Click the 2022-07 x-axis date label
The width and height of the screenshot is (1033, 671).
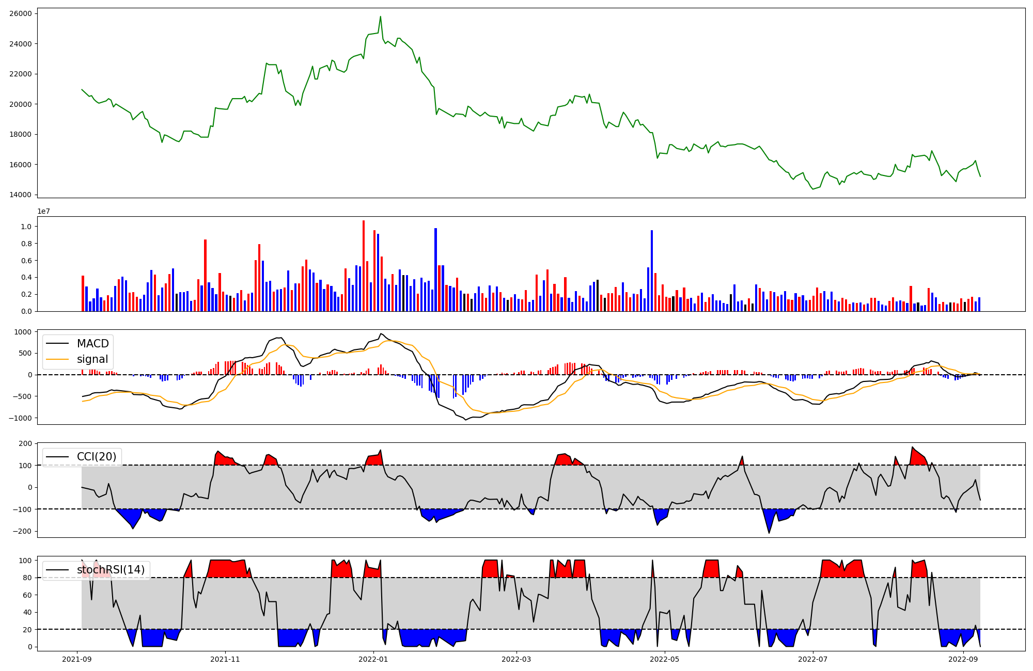[x=812, y=659]
